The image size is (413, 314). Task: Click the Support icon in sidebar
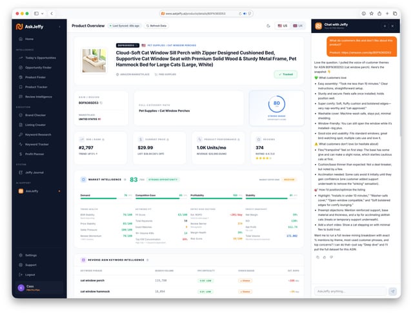(21, 265)
